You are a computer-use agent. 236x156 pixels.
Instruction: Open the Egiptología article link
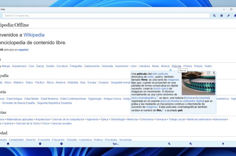tap(95, 99)
